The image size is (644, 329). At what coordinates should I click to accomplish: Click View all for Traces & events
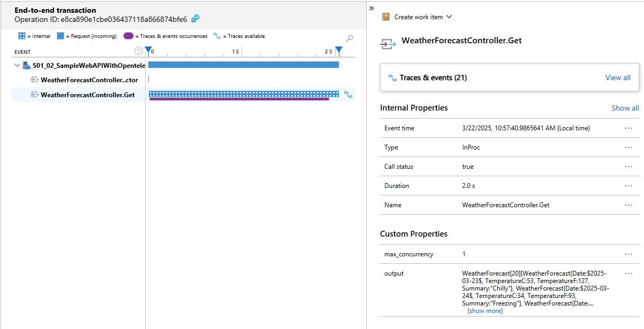pos(617,77)
